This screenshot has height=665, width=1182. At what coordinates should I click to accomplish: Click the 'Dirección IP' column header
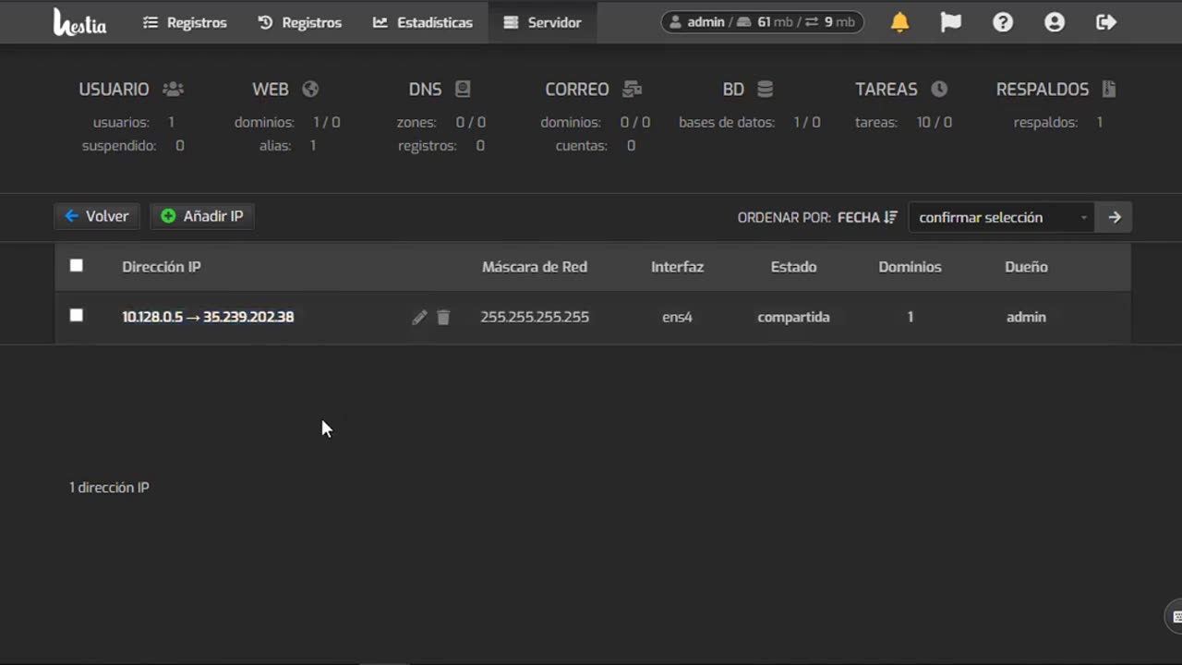coord(162,267)
